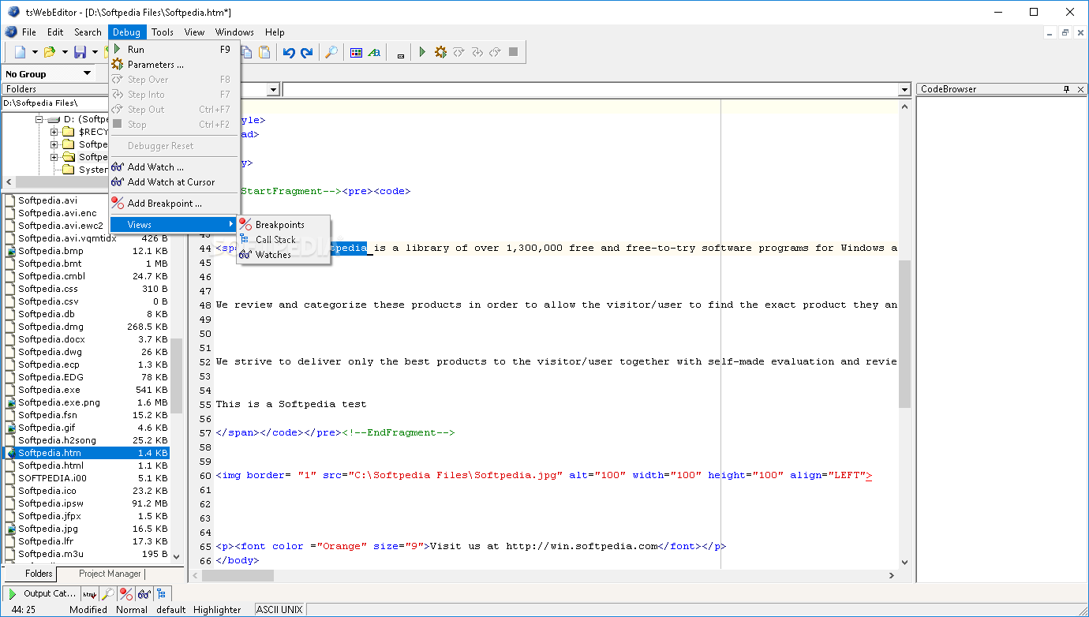Select Add Watch... menu entry
Viewport: 1089px width, 617px height.
point(174,167)
